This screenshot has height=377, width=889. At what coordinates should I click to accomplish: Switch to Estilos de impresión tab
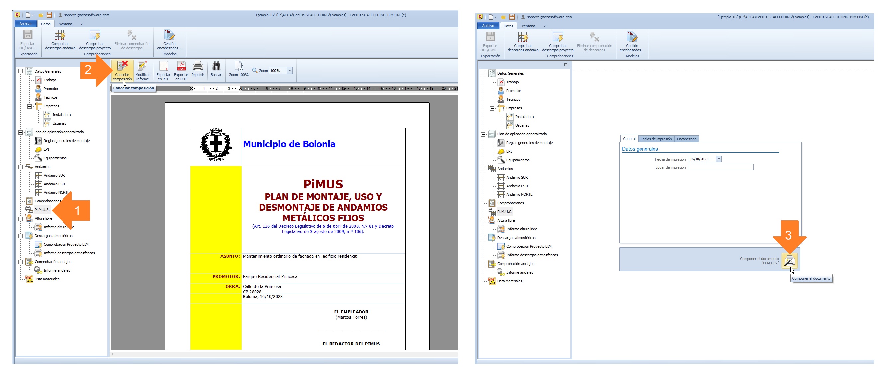click(x=656, y=139)
